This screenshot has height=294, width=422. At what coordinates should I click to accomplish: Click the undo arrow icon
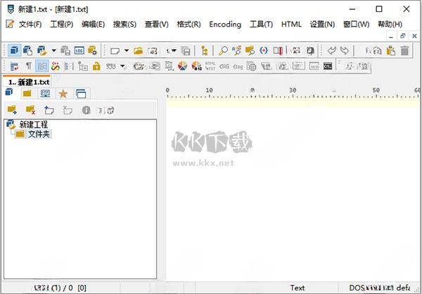[x=332, y=51]
